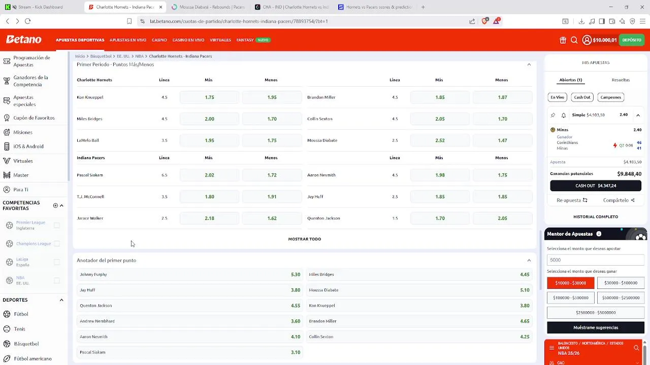Screen dimensions: 650x365
Task: Check the LaLiga España favorite checkbox
Action: pyautogui.click(x=57, y=262)
